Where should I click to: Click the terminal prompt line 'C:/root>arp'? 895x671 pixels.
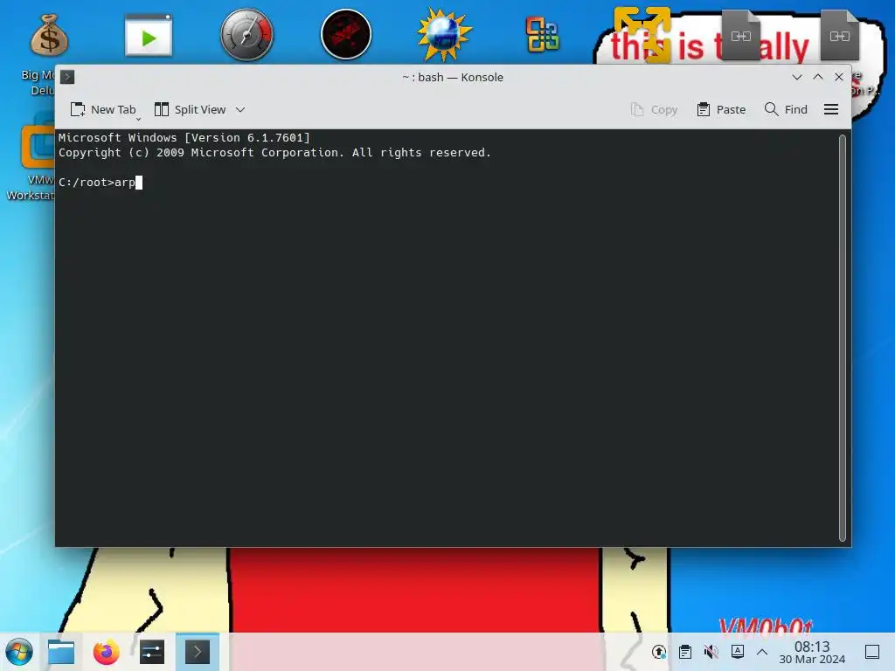pos(100,183)
